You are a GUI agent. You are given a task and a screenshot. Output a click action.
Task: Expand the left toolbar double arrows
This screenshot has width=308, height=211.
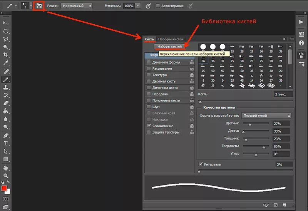pyautogui.click(x=3, y=13)
